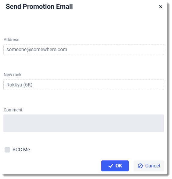Viewport: 172px width, 179px height.
Task: Click the blue 'Cancel' word
Action: click(x=152, y=166)
